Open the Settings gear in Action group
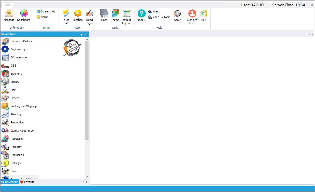The height and width of the screenshot is (192, 315). [x=78, y=16]
